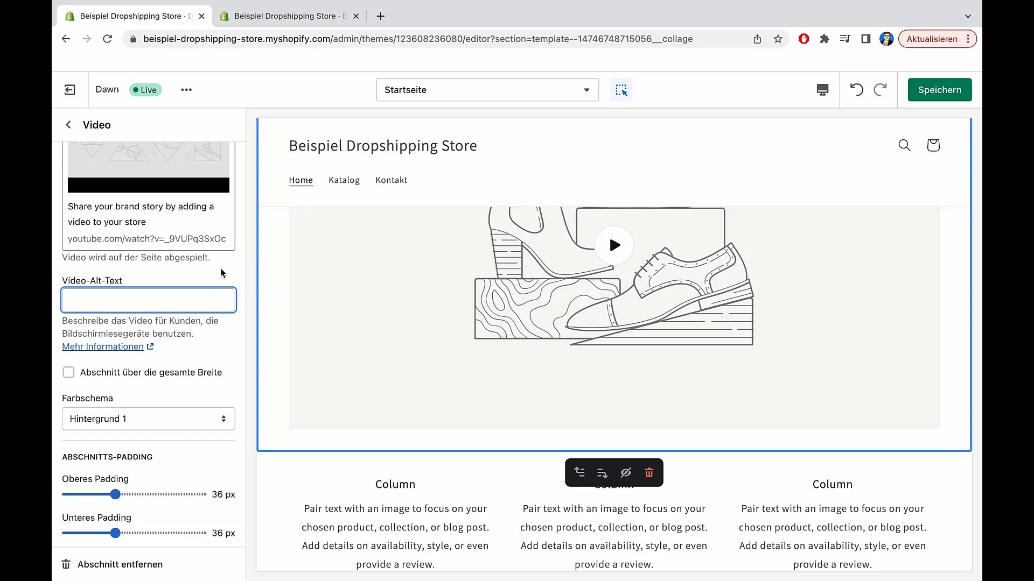Toggle the browser side panel icon
The image size is (1034, 581).
coord(866,39)
